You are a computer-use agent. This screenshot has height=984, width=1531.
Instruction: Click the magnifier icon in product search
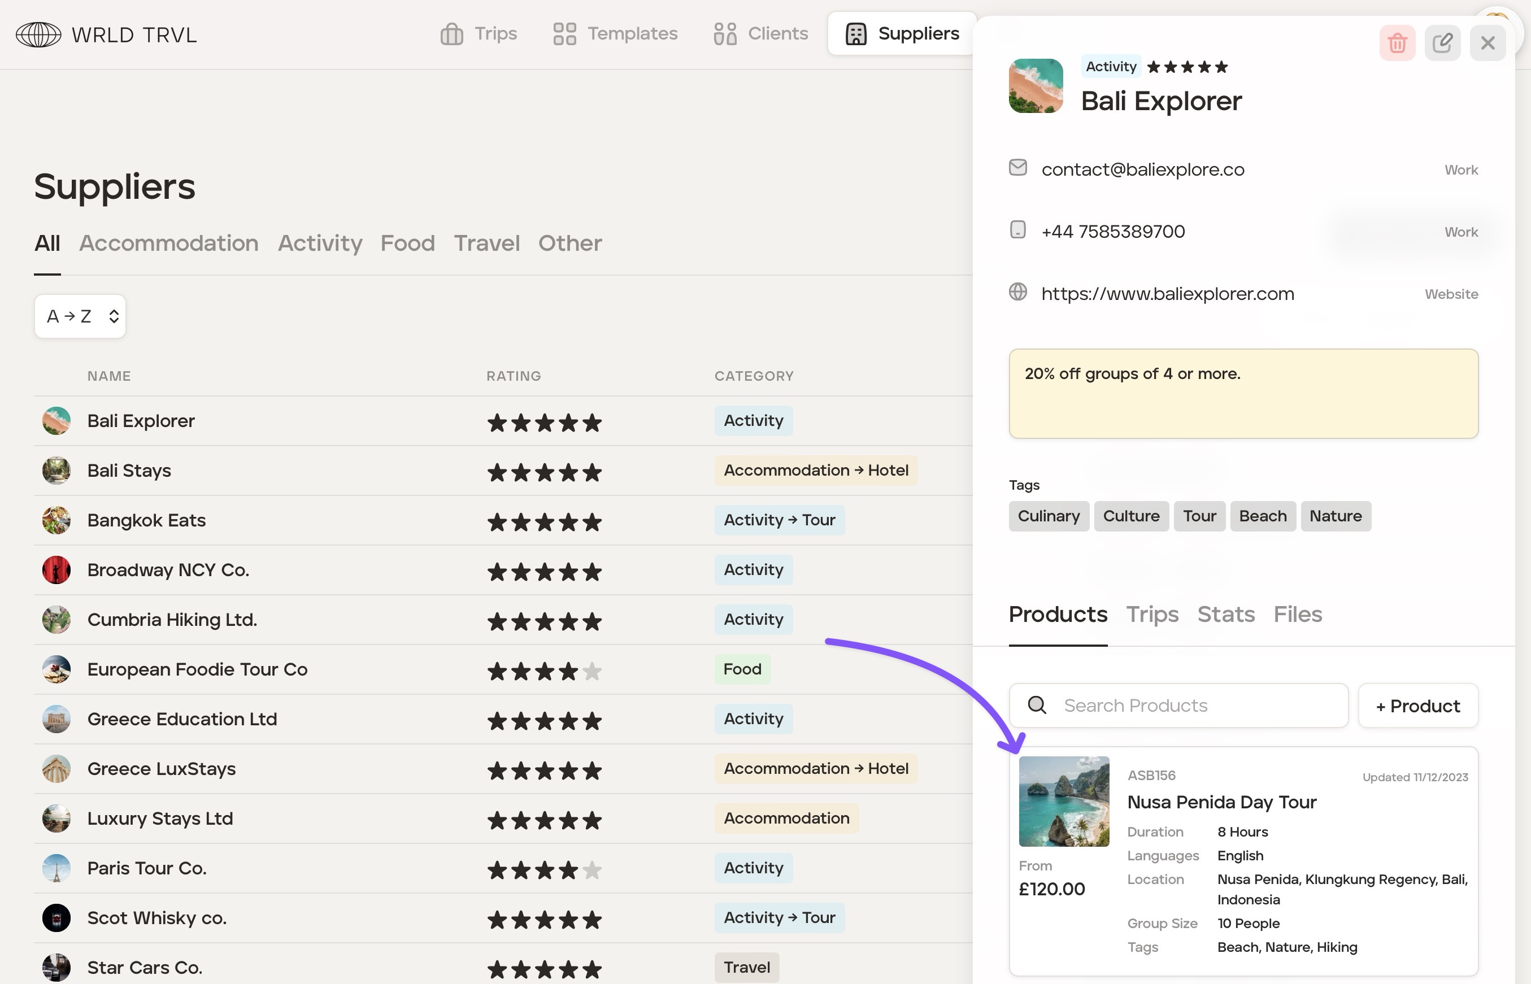pyautogui.click(x=1037, y=706)
